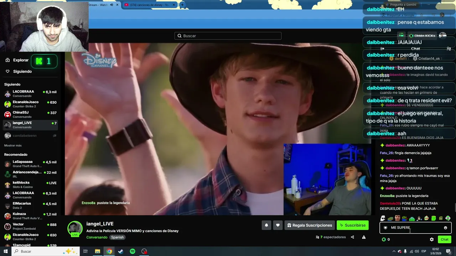Select the green equalizer bars emote
Viewport: 456px width, 256px height.
click(x=412, y=218)
